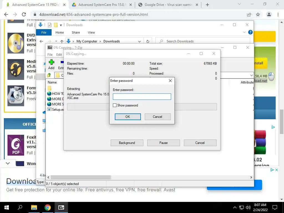The height and width of the screenshot is (213, 284).
Task: Open the notification center icon
Action: point(275,207)
